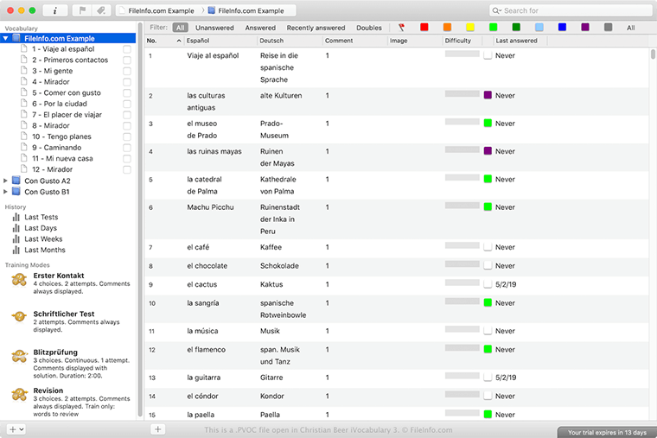Expand the Con Gusto A2 folder

(x=6, y=181)
